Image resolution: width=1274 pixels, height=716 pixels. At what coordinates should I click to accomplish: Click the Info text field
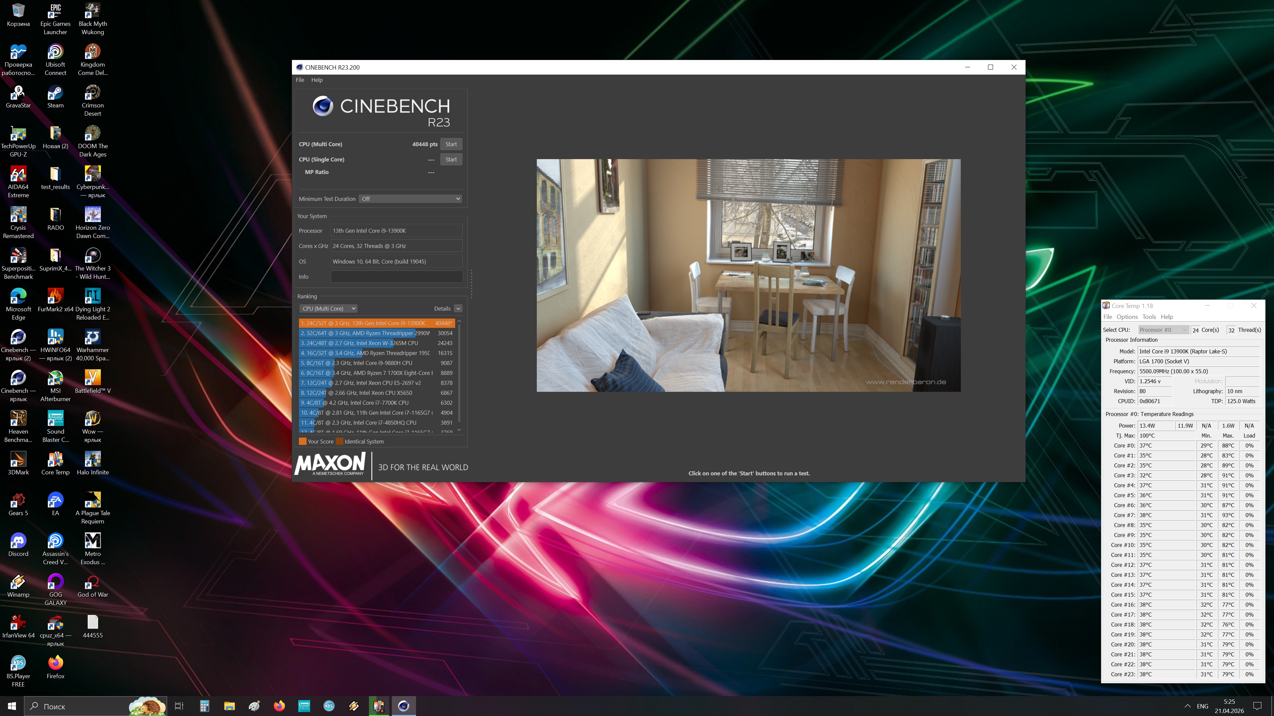396,277
